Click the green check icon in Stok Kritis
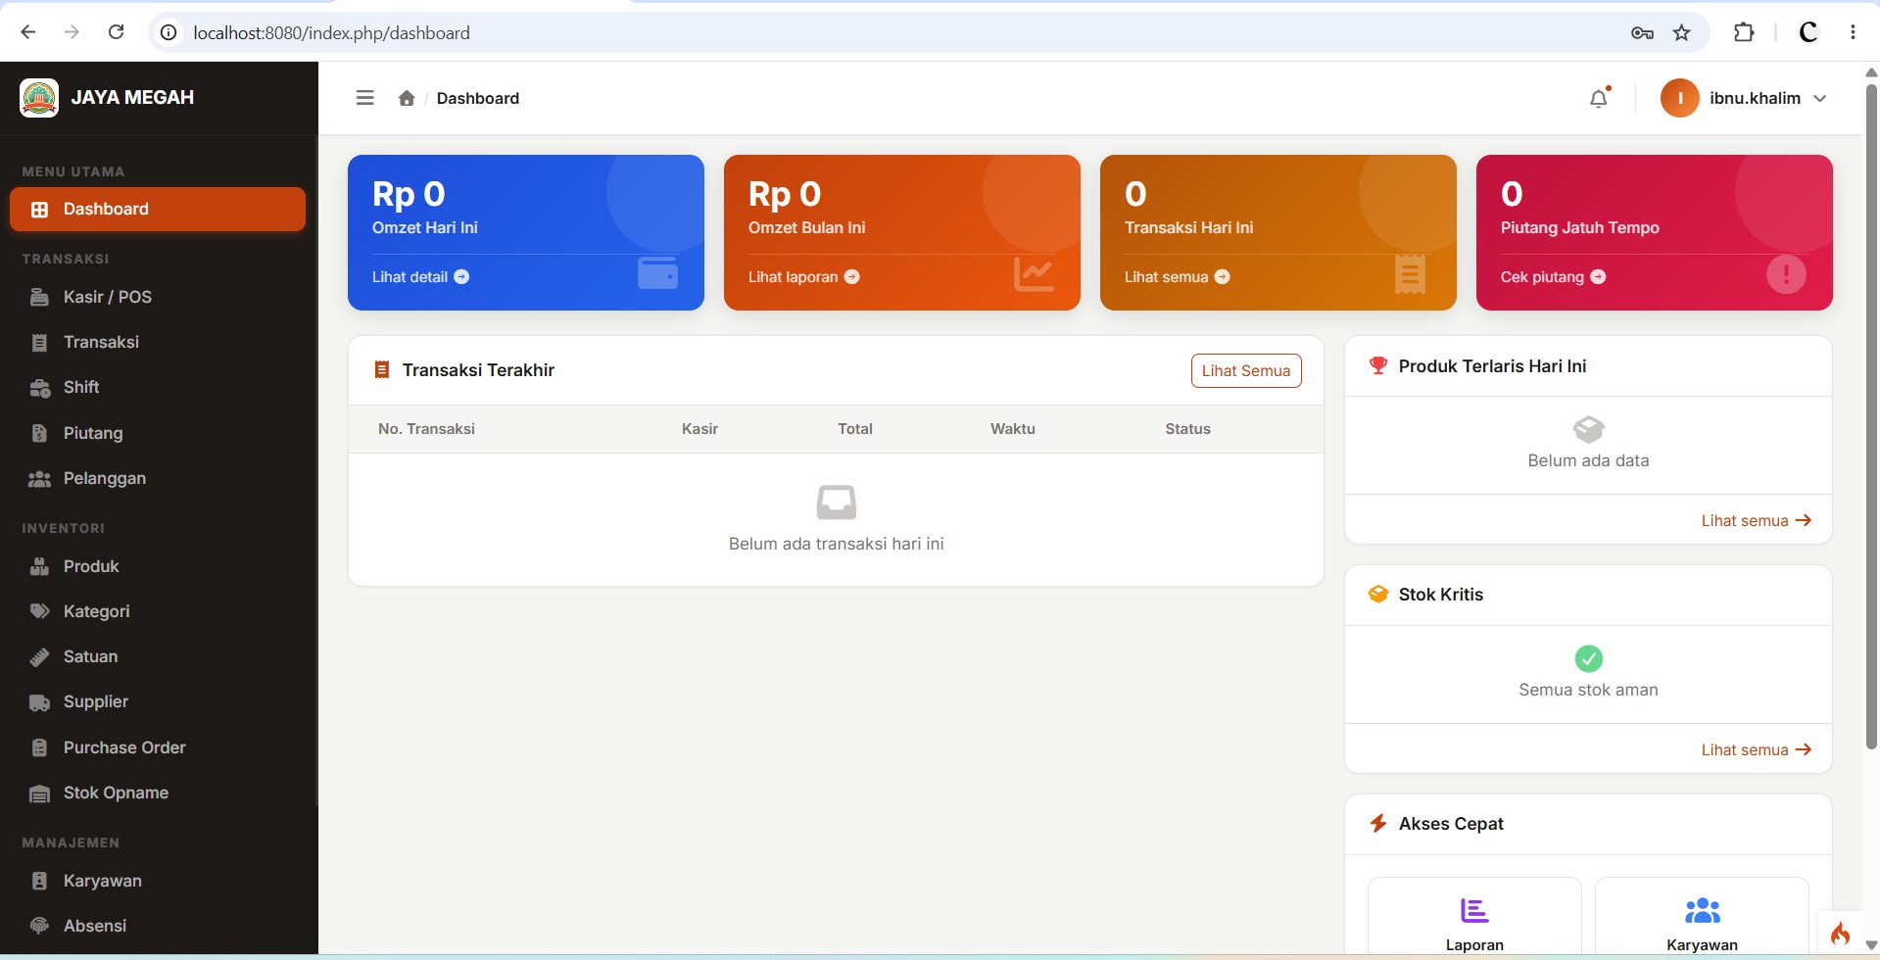 (x=1588, y=659)
